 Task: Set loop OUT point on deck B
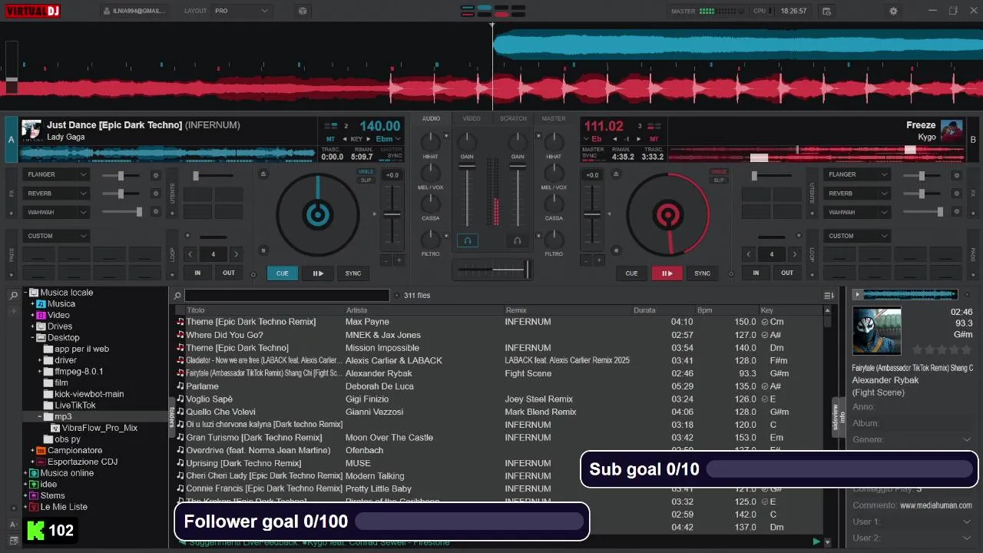point(787,273)
